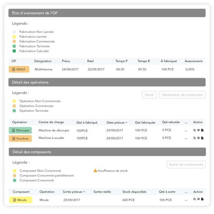Click the magnifier icon in the Découpe row
Image resolution: width=214 pixels, height=214 pixels.
(x=195, y=130)
